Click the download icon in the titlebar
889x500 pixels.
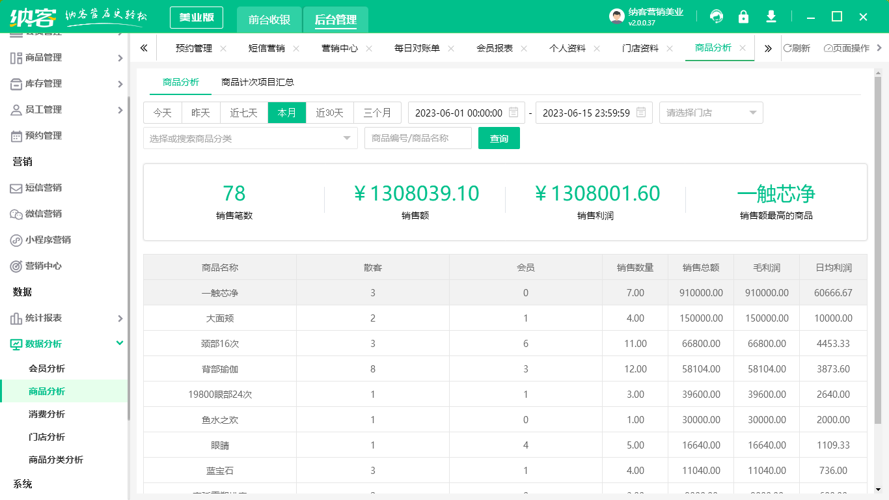click(x=771, y=16)
